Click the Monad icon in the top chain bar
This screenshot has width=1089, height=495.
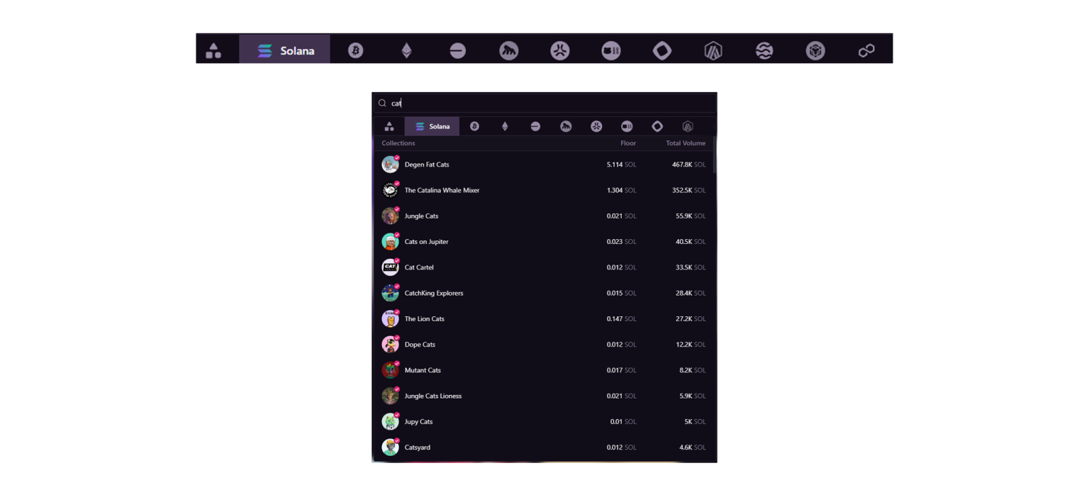(x=661, y=50)
